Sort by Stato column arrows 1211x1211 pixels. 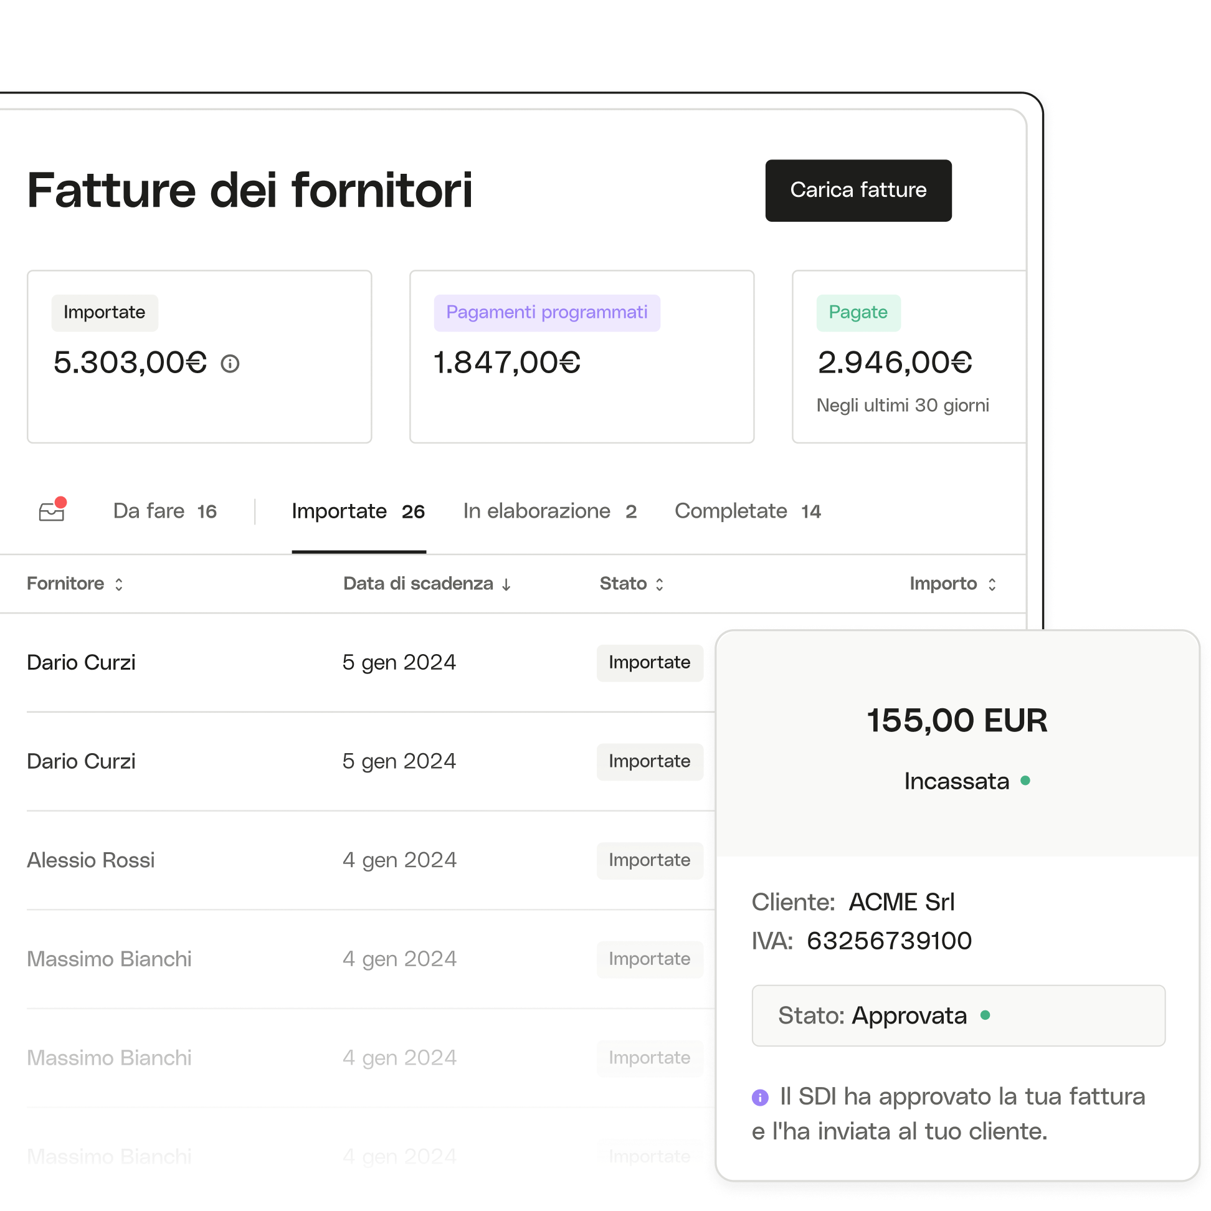click(660, 584)
